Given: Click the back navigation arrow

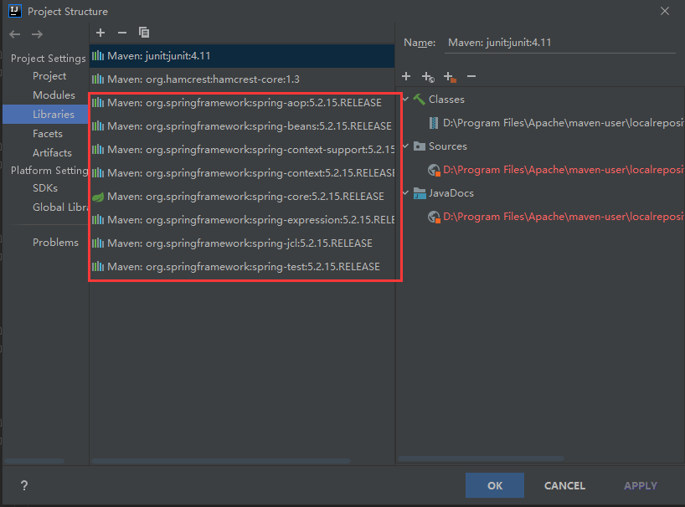Looking at the screenshot, I should 15,34.
